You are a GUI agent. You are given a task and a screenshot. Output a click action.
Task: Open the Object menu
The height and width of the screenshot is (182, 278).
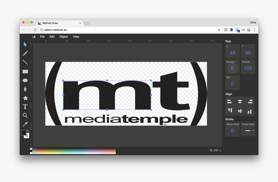tap(64, 37)
